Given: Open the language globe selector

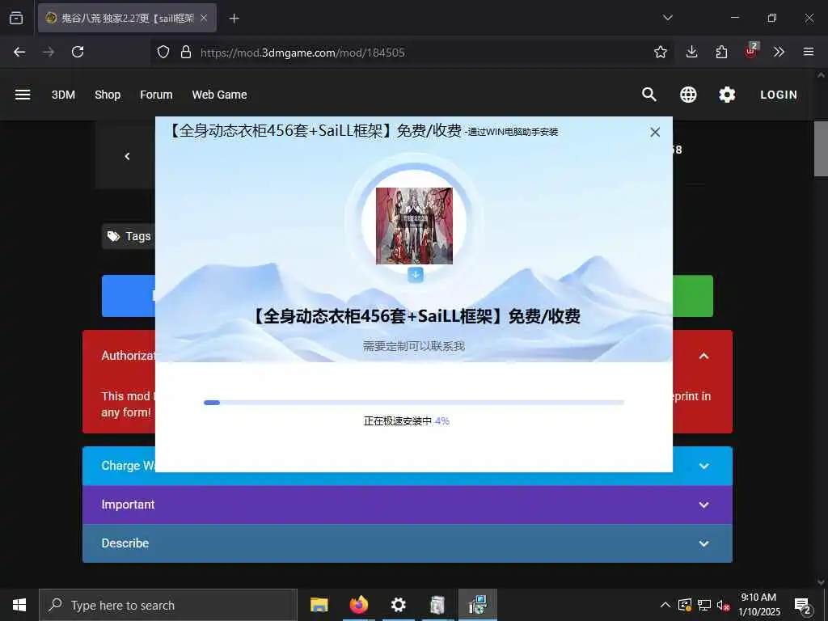Looking at the screenshot, I should 688,95.
